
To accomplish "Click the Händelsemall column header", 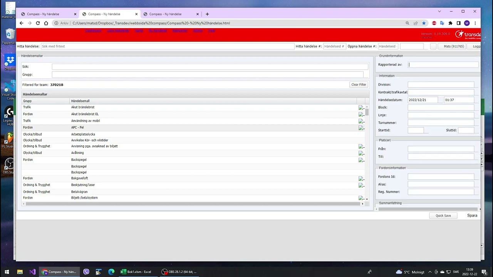I will pyautogui.click(x=213, y=101).
